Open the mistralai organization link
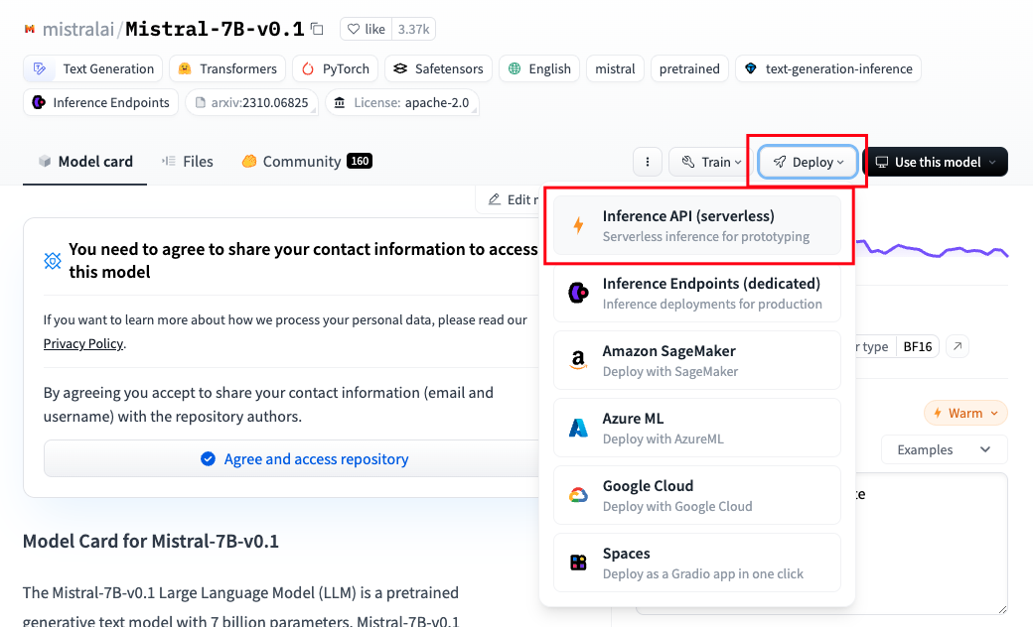 [x=78, y=29]
